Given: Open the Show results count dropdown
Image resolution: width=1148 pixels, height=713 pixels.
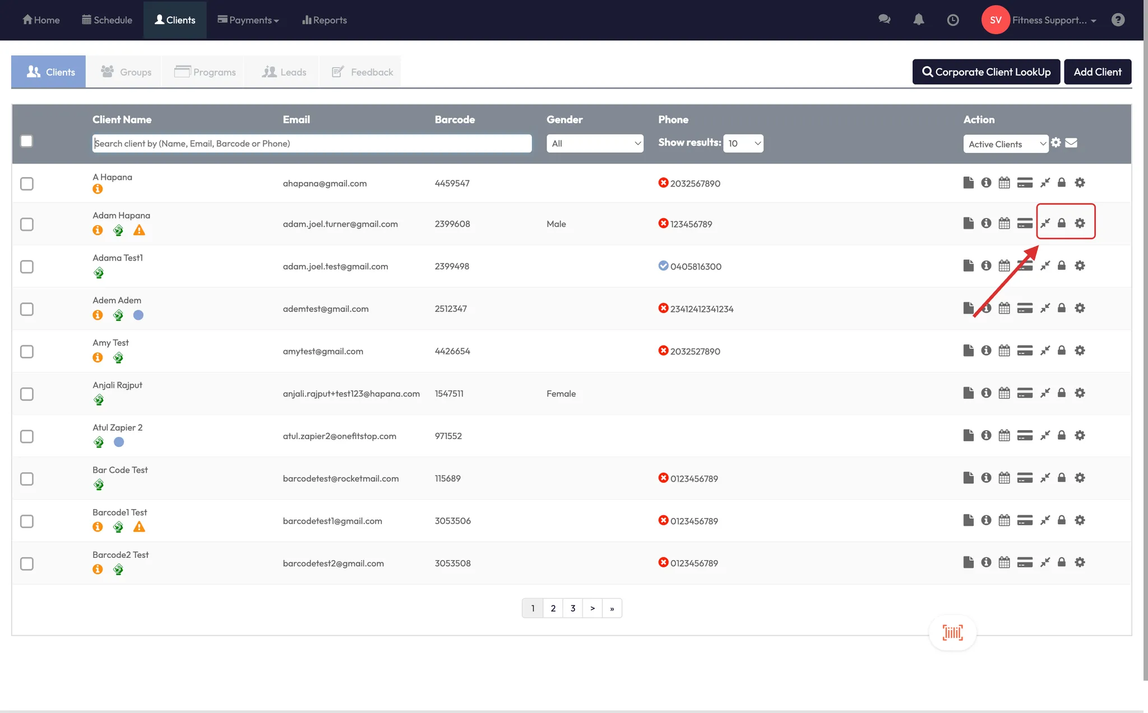Looking at the screenshot, I should (x=743, y=143).
